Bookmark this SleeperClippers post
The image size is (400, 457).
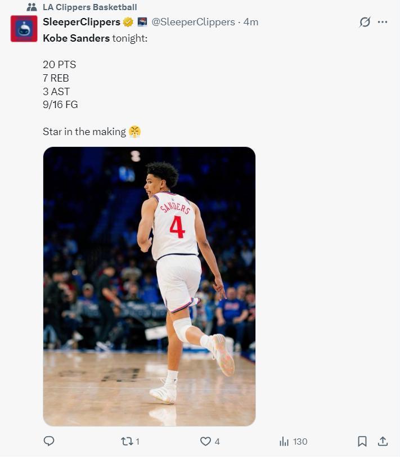(x=362, y=441)
